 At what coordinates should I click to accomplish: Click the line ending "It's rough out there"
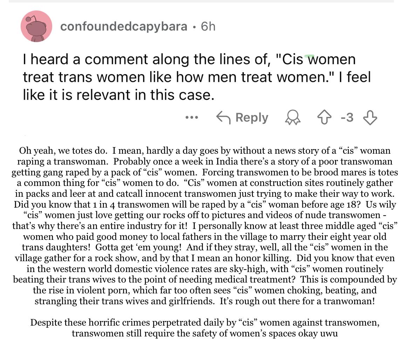pyautogui.click(x=205, y=301)
